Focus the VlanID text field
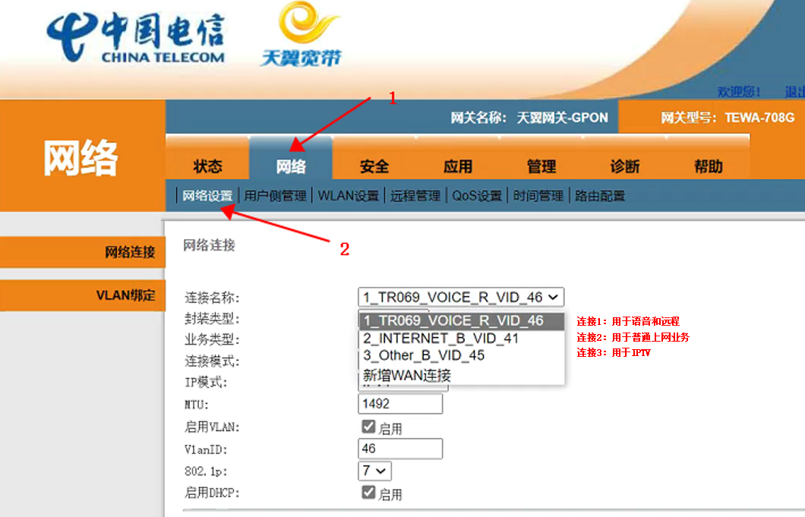This screenshot has height=517, width=805. click(399, 449)
